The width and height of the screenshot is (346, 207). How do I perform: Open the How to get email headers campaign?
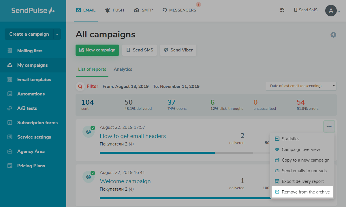coord(133,136)
